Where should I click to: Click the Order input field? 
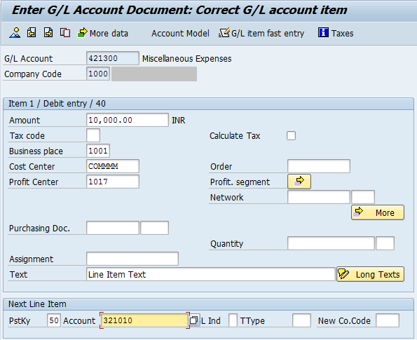319,166
